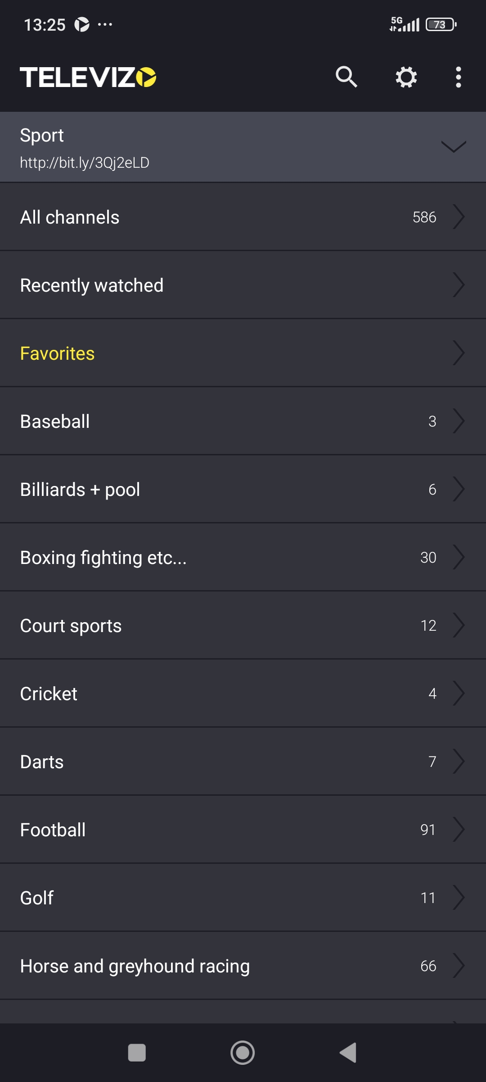Select the Darts category row

(243, 761)
